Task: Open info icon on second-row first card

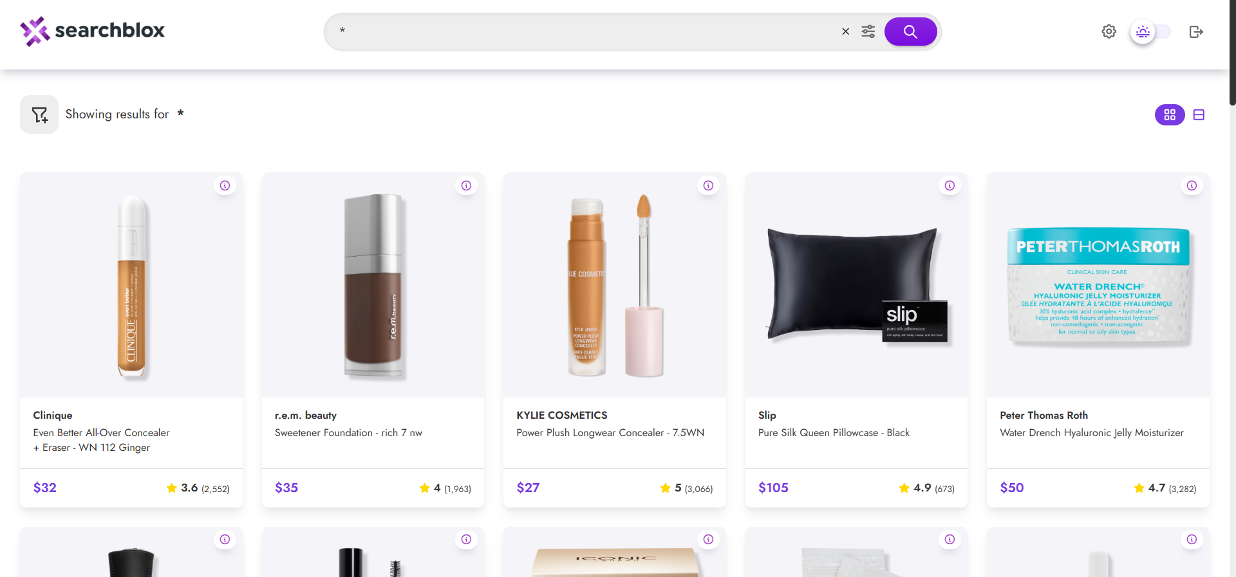Action: [225, 539]
